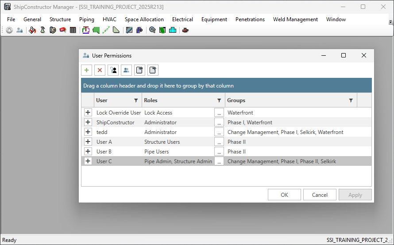Open the Roles column filter
The image size is (394, 245).
click(x=219, y=100)
